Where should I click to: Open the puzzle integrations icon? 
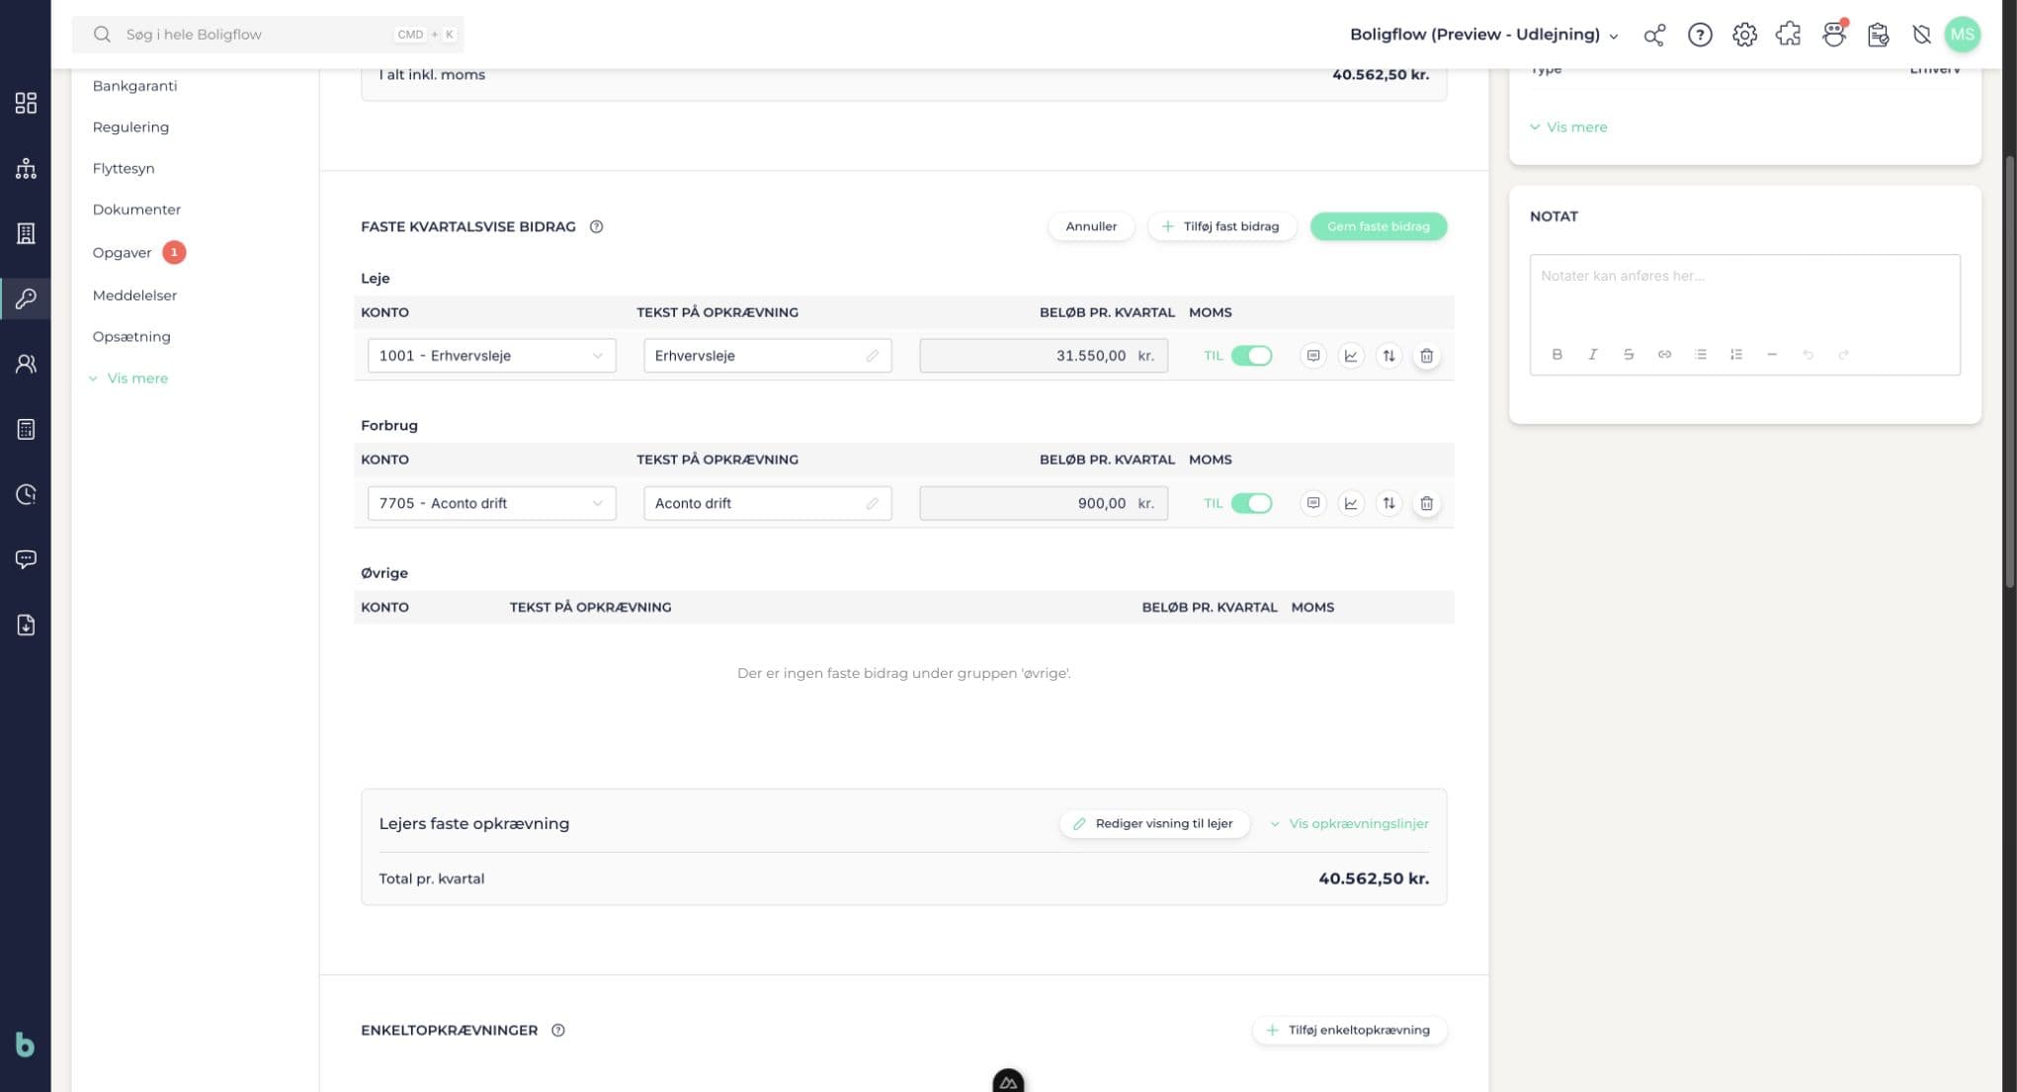(x=1788, y=35)
